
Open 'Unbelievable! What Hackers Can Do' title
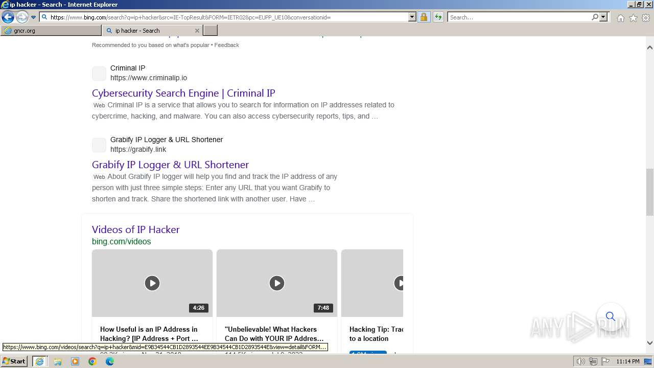tap(274, 334)
